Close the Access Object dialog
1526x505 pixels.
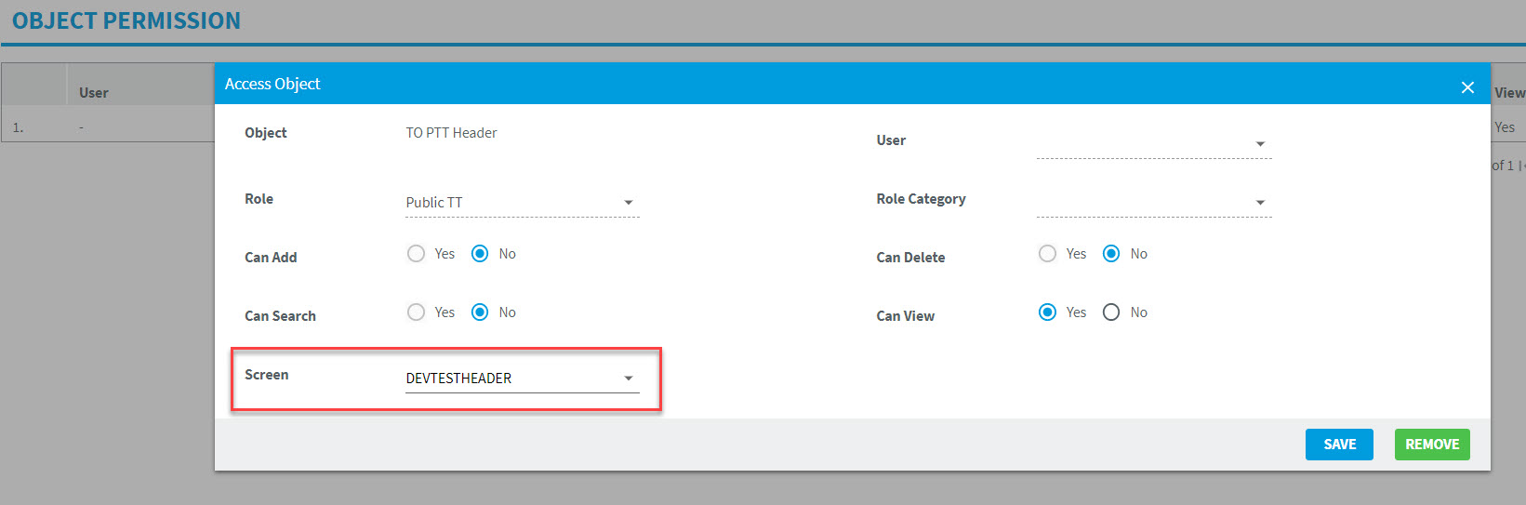pos(1467,87)
